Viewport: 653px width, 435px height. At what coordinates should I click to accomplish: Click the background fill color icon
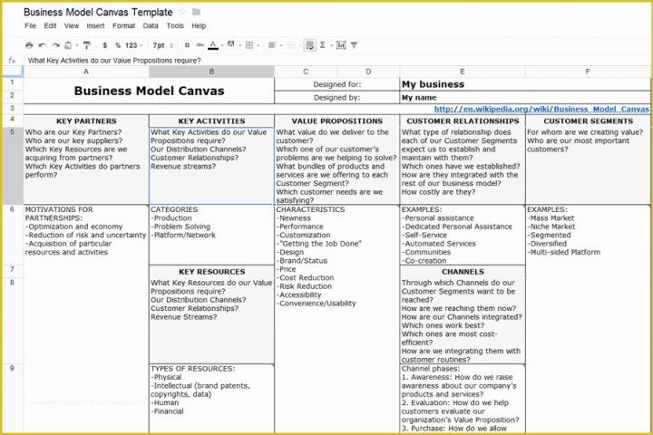click(230, 44)
